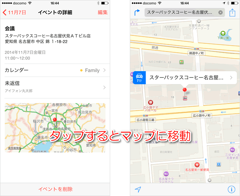
Task: Open the Maps info button
Action: click(x=231, y=189)
